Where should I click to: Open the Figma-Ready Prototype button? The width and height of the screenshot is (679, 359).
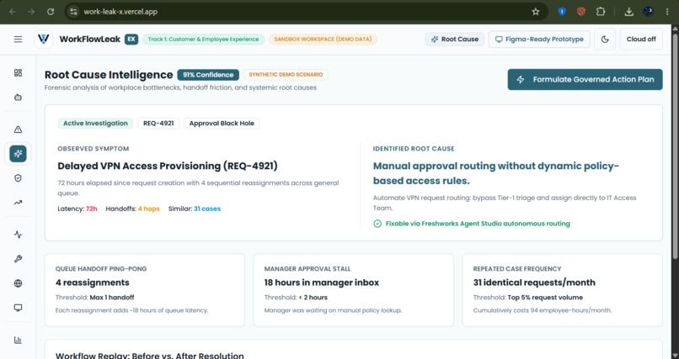[x=539, y=40]
